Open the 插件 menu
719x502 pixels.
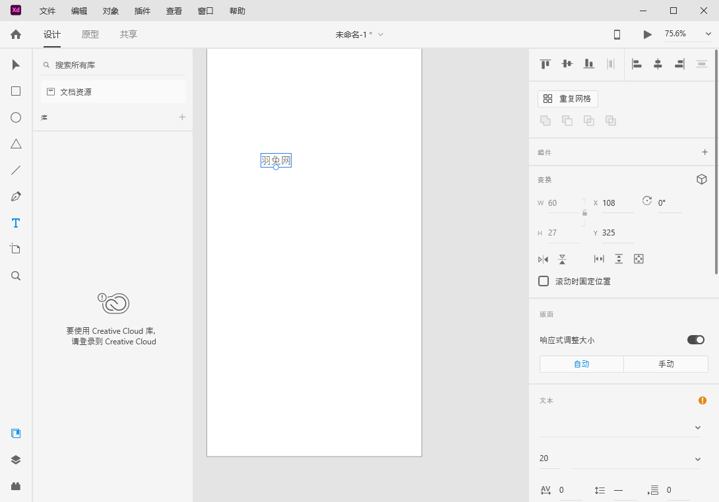(142, 11)
